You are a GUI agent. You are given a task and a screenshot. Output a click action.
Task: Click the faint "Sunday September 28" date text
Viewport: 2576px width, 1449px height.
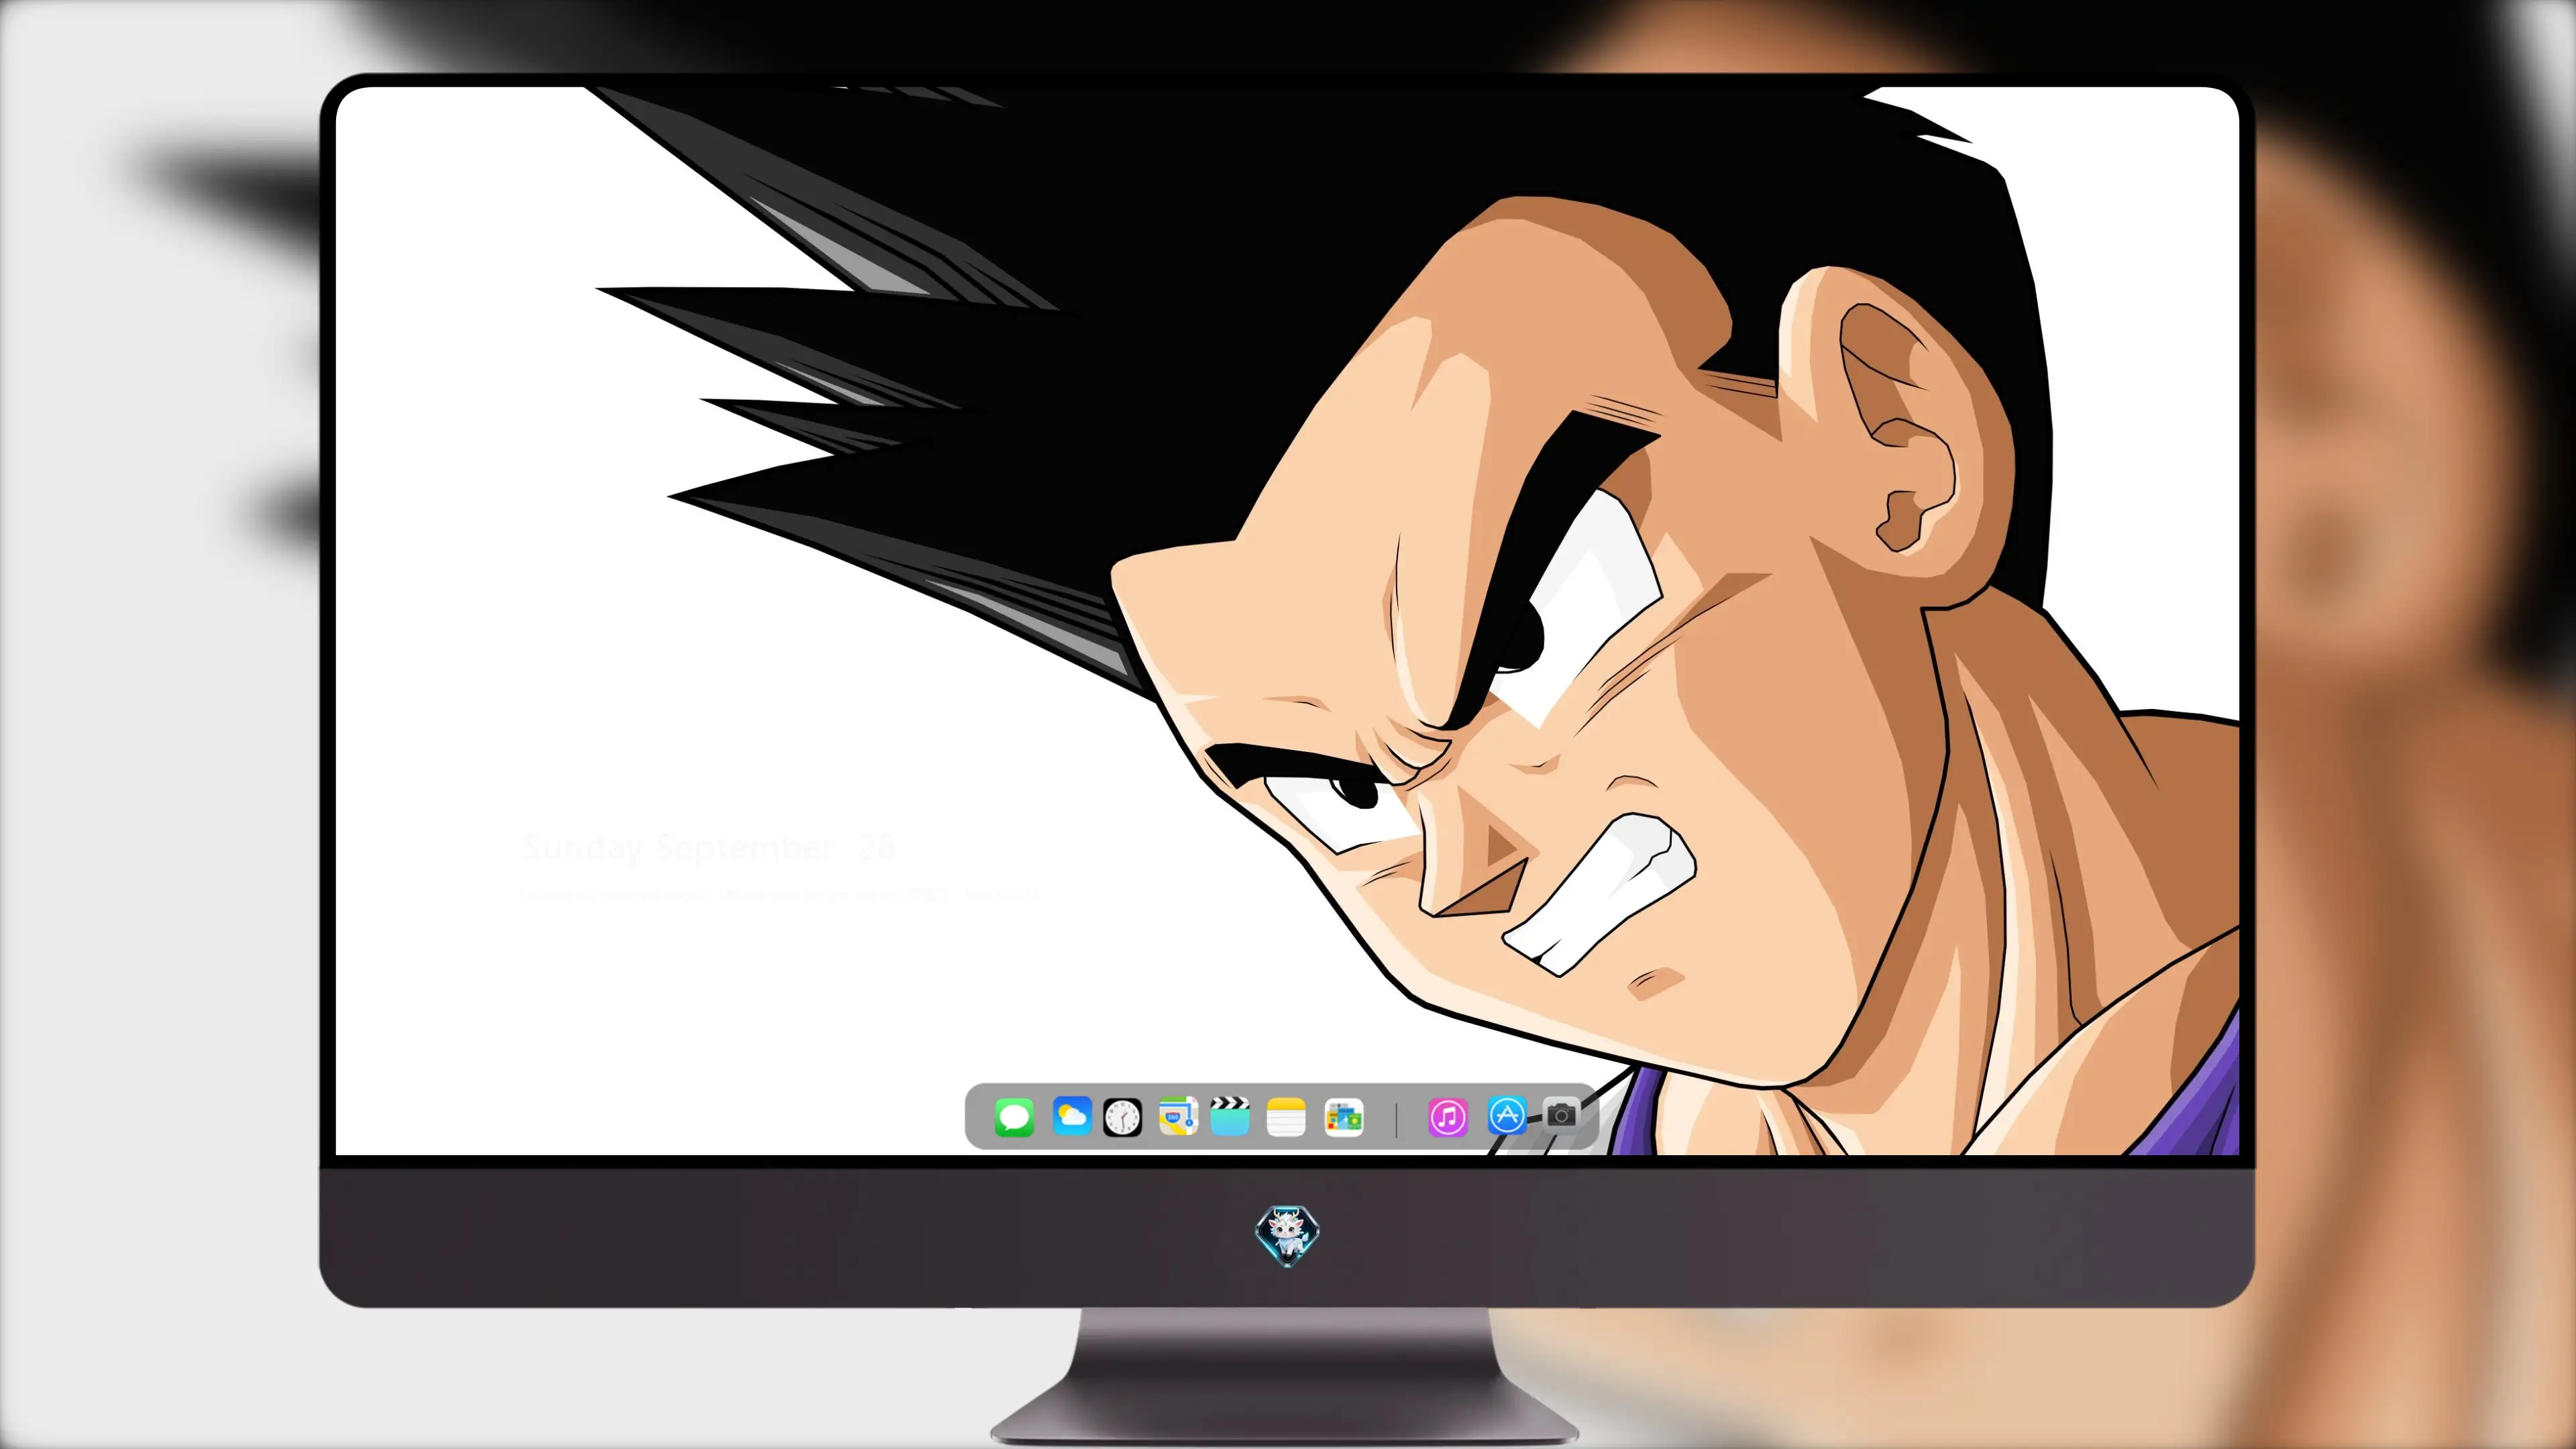click(x=708, y=848)
